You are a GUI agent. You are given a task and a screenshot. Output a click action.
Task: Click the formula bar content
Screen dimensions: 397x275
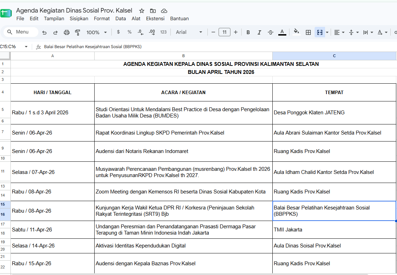(93, 47)
